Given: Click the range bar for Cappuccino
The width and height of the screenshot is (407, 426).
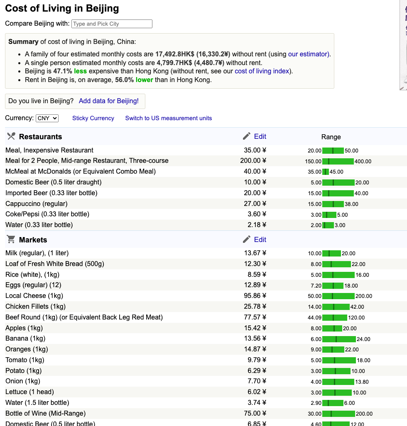Looking at the screenshot, I should [333, 204].
